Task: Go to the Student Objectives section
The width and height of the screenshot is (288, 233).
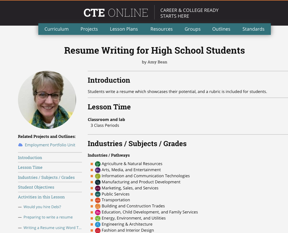Action: (x=36, y=187)
